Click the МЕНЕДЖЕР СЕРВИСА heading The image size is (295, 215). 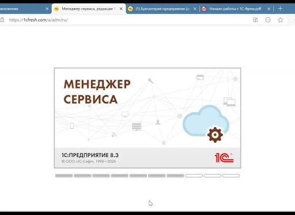point(97,92)
